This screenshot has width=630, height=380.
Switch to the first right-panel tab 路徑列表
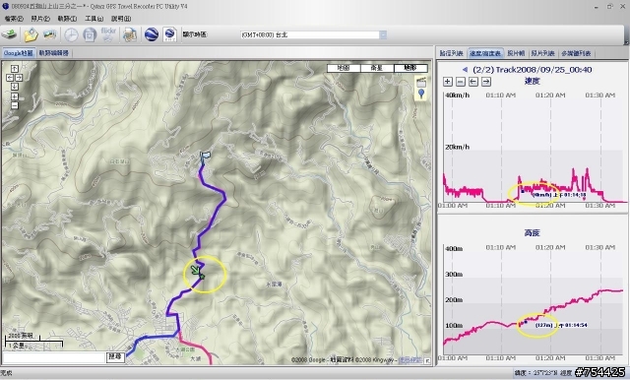(451, 53)
